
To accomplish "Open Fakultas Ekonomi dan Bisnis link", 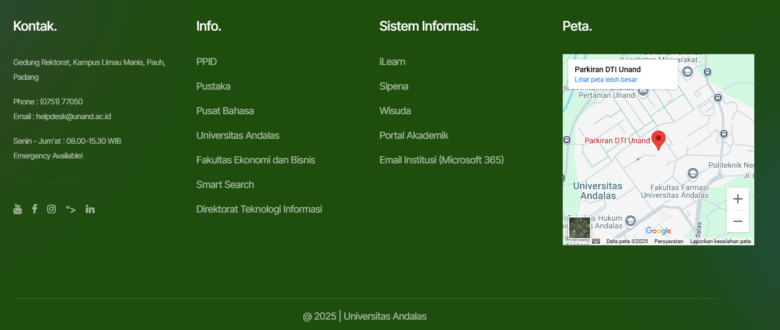I will (256, 160).
